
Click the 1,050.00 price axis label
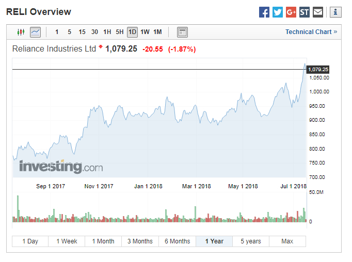pos(319,78)
